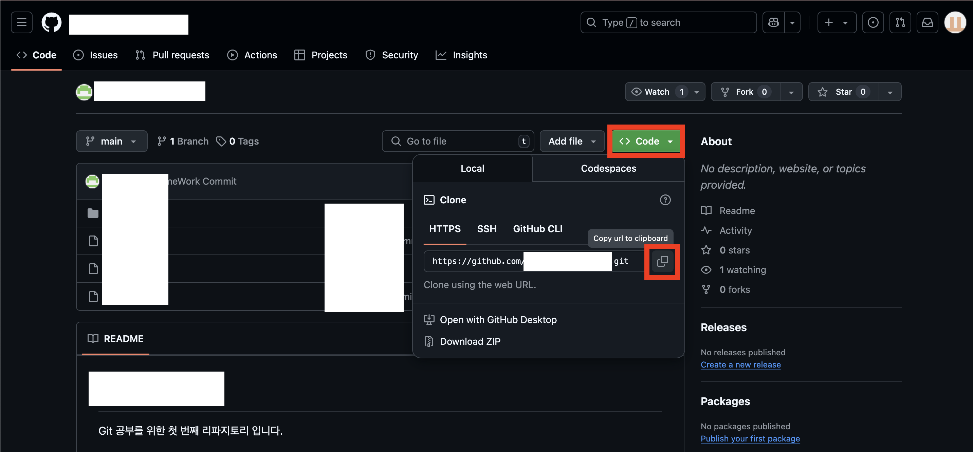Open the user profile avatar menu

tap(955, 23)
